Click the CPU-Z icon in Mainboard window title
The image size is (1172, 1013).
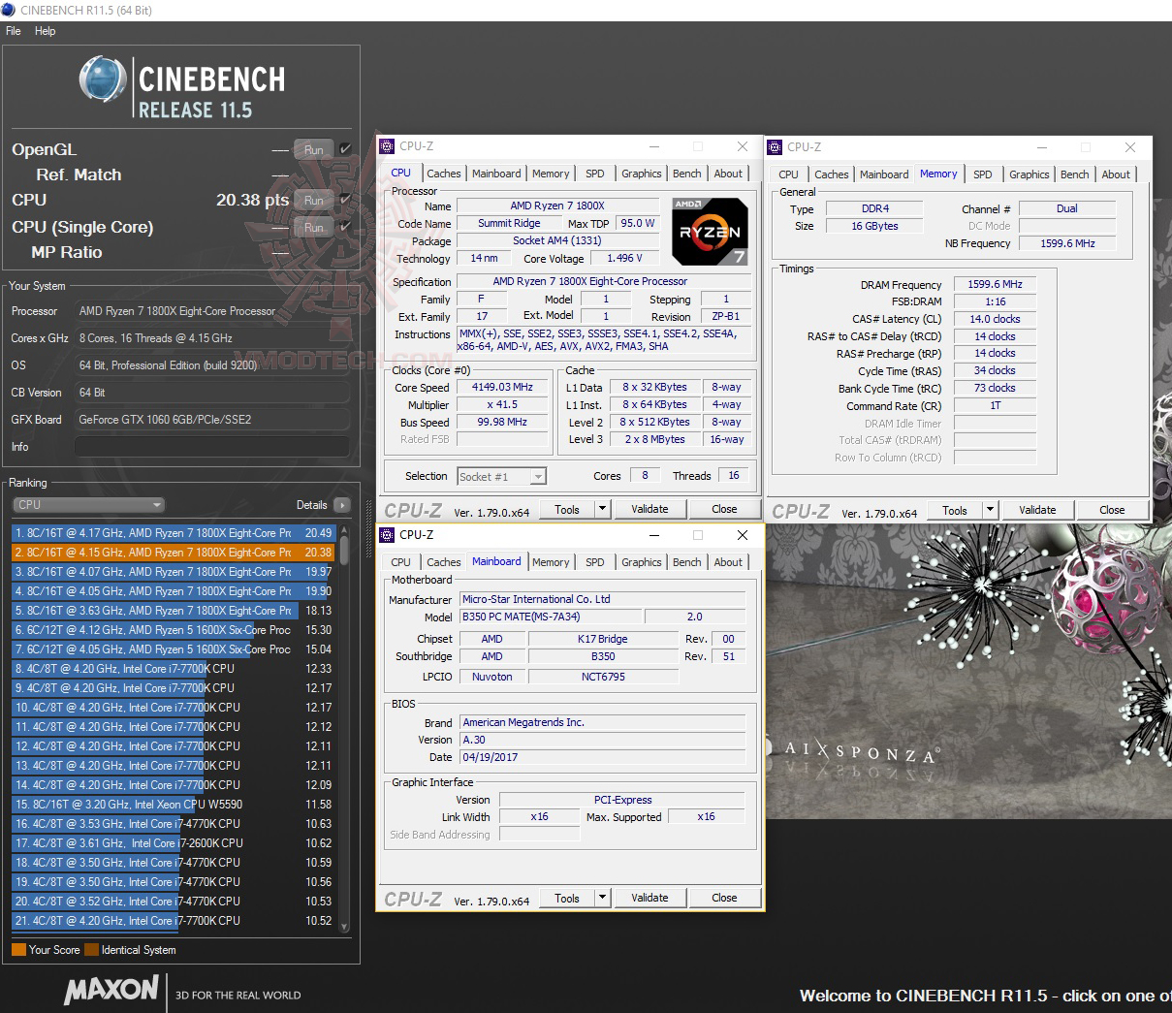tap(387, 535)
